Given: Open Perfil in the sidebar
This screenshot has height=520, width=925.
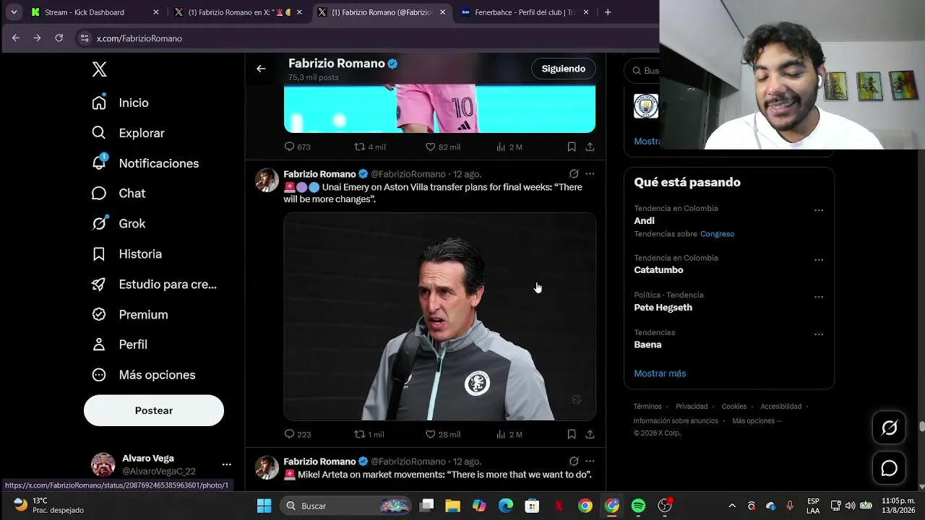Looking at the screenshot, I should point(119,344).
